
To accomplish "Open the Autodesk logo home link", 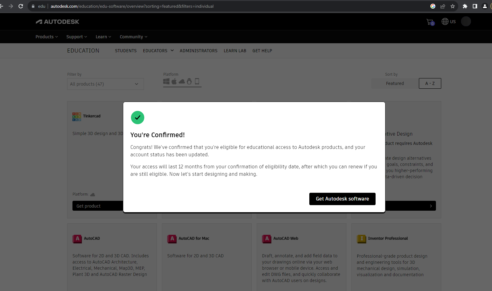I will [x=58, y=22].
